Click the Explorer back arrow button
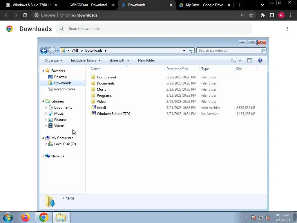297x223 pixels. tap(44, 51)
